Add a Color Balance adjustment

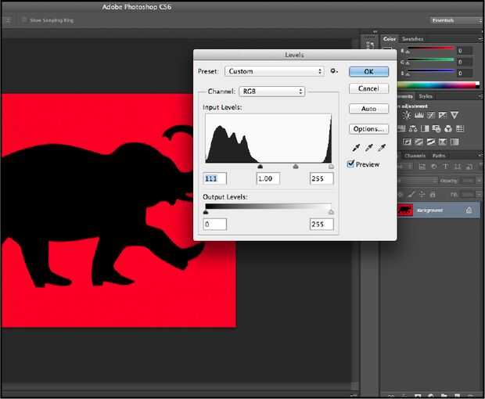click(413, 128)
